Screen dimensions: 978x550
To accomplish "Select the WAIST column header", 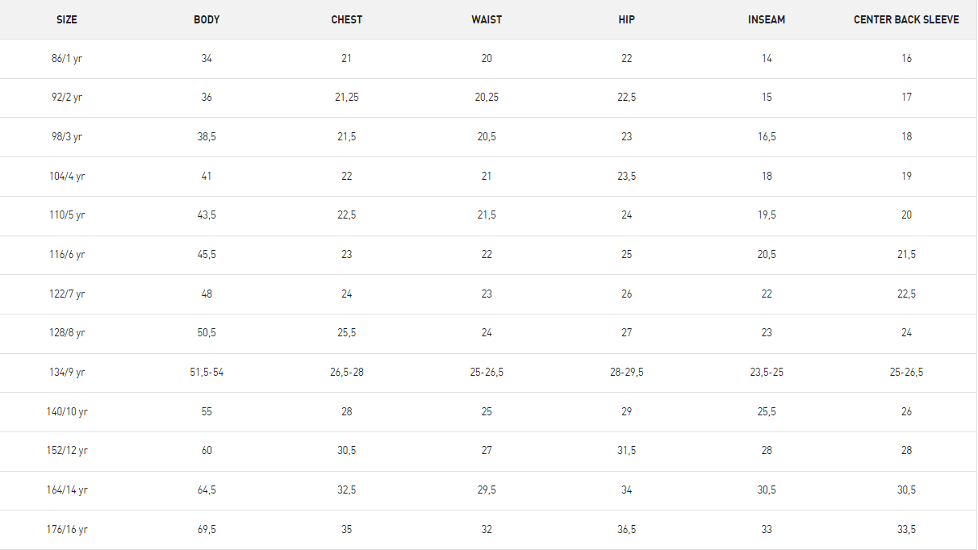I will click(487, 19).
